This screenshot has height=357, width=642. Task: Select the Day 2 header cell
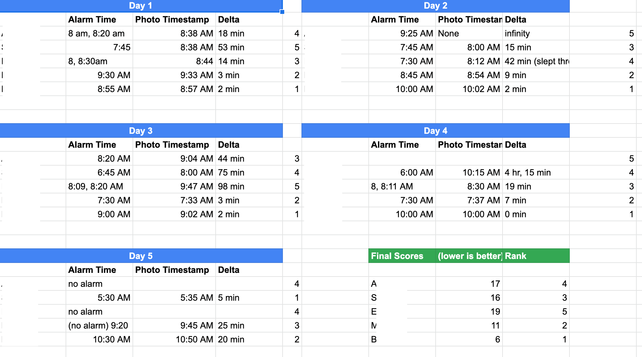click(x=435, y=6)
